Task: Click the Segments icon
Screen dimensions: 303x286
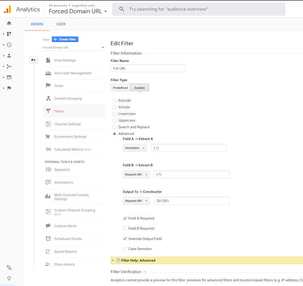Action: click(48, 170)
